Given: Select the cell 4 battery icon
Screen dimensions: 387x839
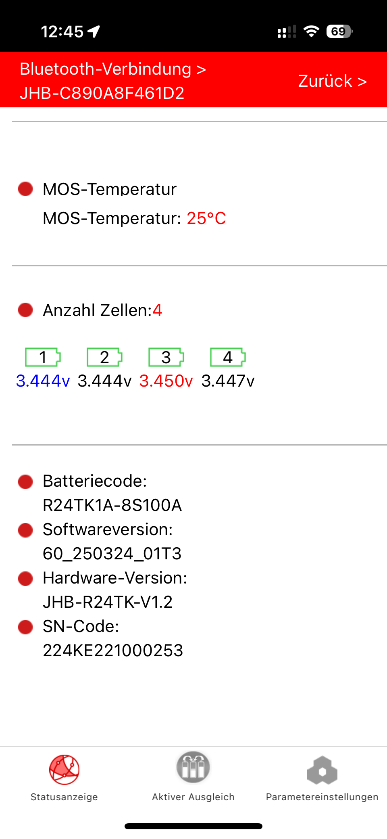Looking at the screenshot, I should (x=228, y=357).
